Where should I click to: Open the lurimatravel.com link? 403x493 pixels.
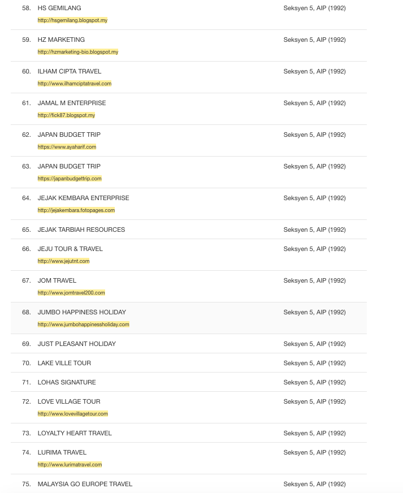click(70, 465)
